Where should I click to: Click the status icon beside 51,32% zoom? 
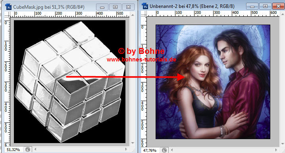[28, 149]
